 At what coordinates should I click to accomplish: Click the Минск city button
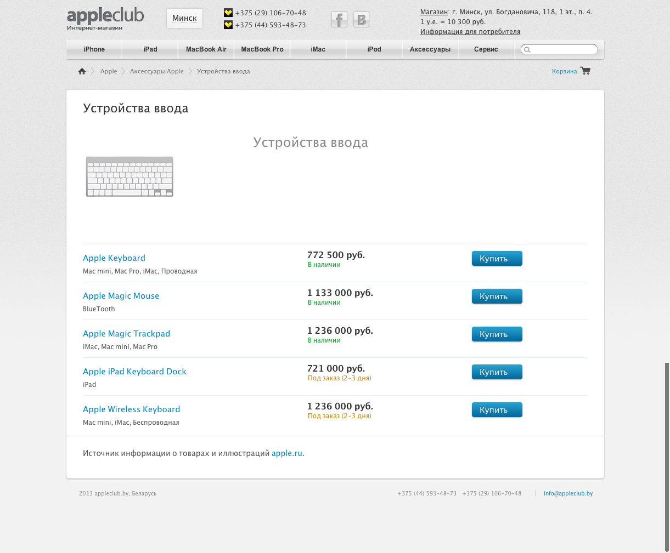tap(184, 18)
